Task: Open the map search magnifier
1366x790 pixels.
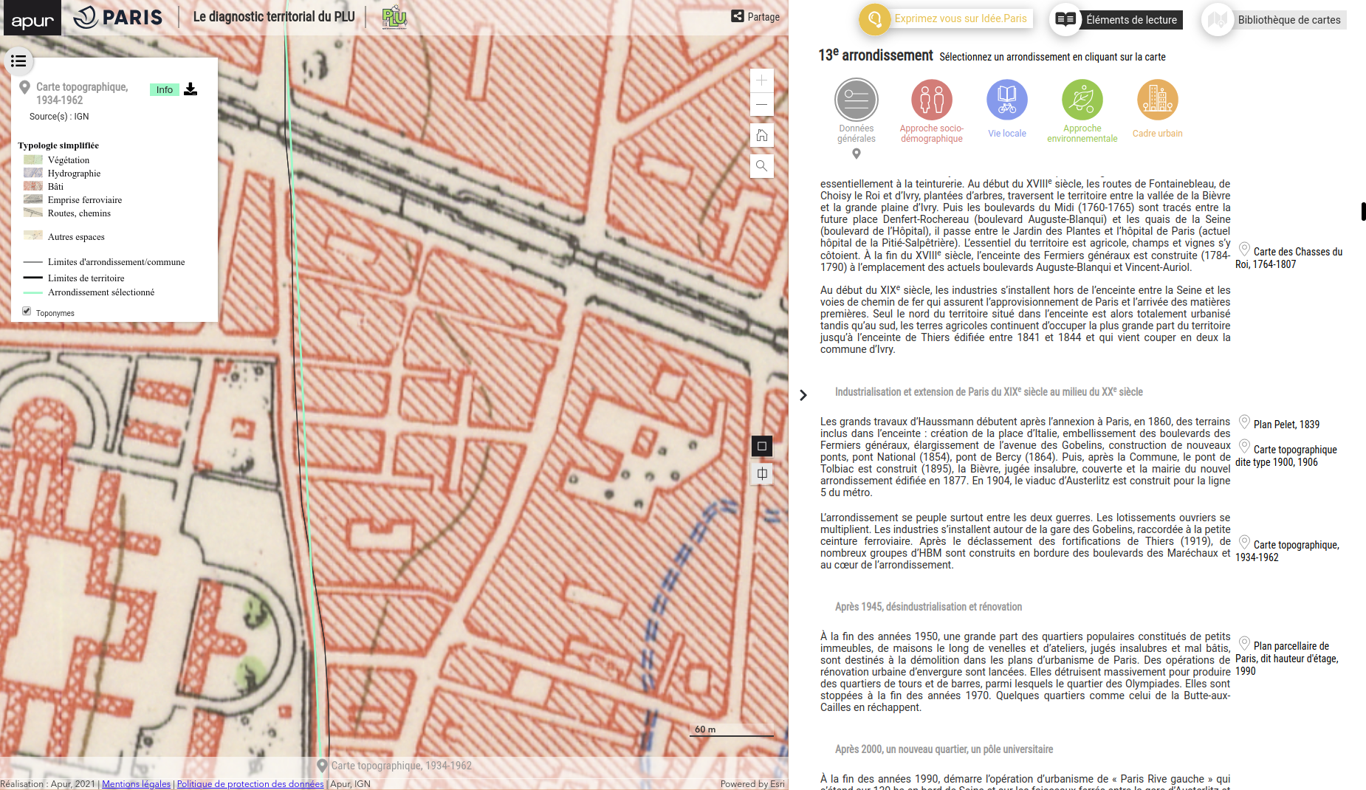Action: 761,166
